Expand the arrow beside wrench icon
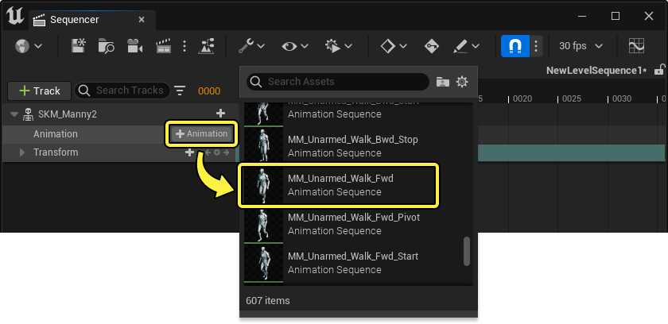This screenshot has width=668, height=324. (x=261, y=46)
